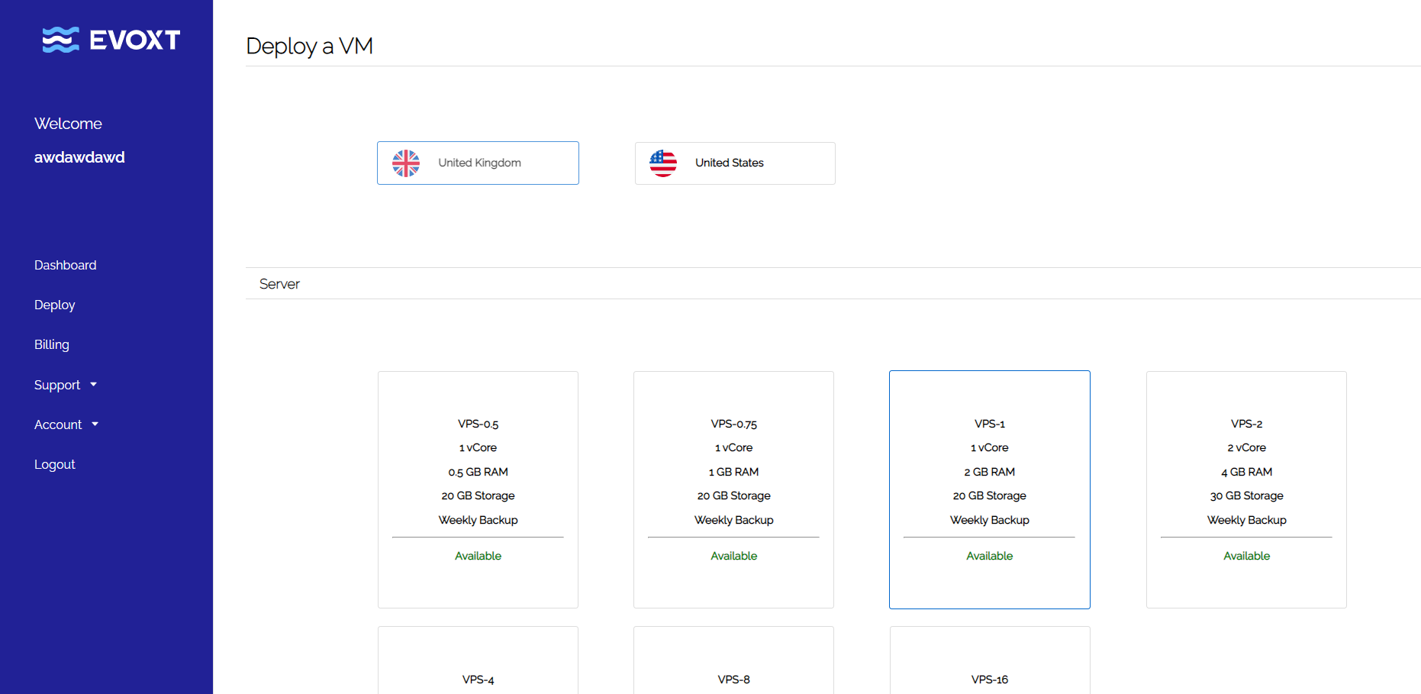Pick the VPS-2 plan with 4 GB RAM
Screen dimensions: 1421x694
pos(1245,489)
